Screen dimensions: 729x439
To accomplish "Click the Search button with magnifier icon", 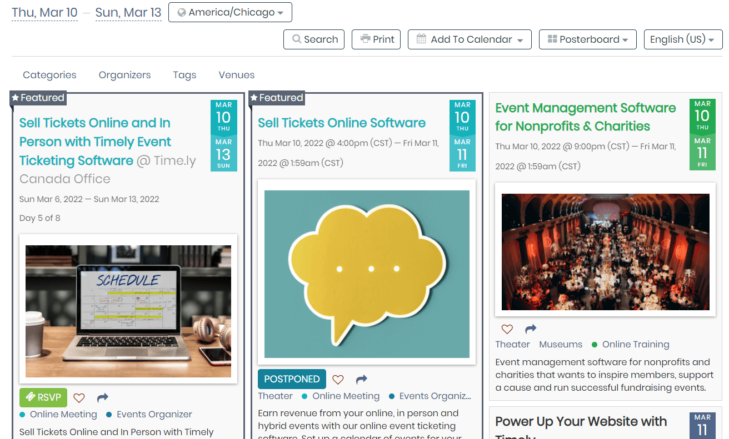I will click(x=314, y=39).
